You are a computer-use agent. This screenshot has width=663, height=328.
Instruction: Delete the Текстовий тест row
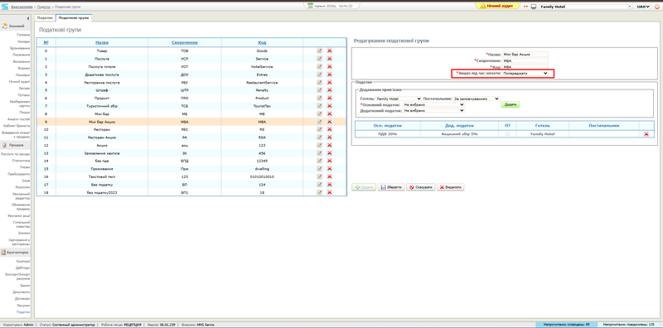tap(329, 176)
